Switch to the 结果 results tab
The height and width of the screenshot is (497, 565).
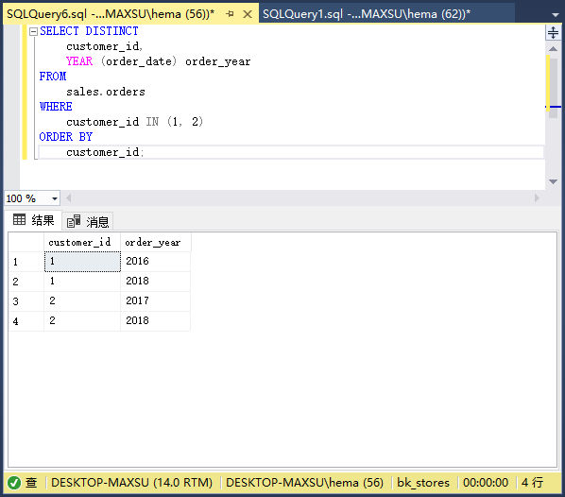(x=33, y=220)
